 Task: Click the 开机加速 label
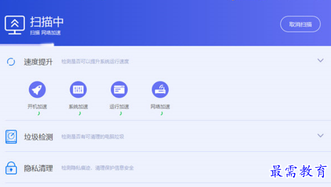pyautogui.click(x=37, y=107)
